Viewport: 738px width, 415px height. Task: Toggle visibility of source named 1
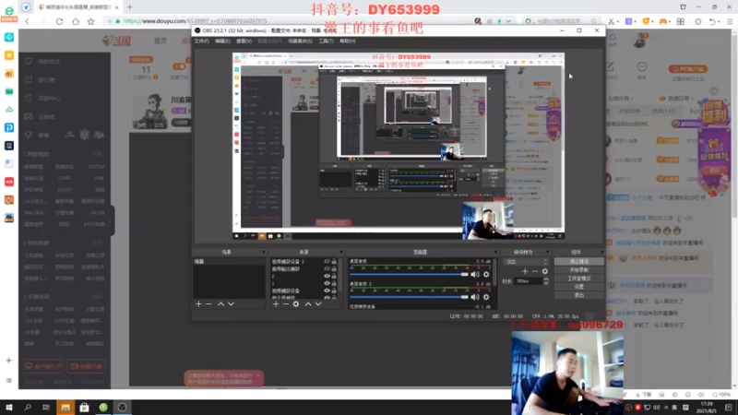coord(327,284)
